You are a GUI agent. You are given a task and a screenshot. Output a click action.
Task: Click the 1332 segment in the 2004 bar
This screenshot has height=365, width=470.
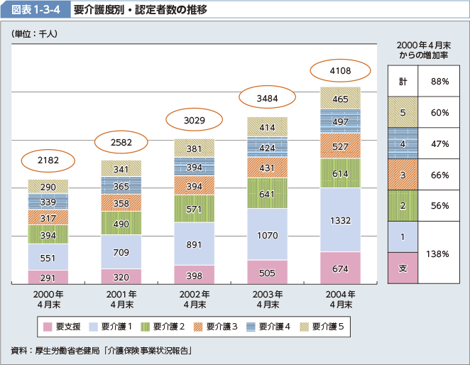340,221
